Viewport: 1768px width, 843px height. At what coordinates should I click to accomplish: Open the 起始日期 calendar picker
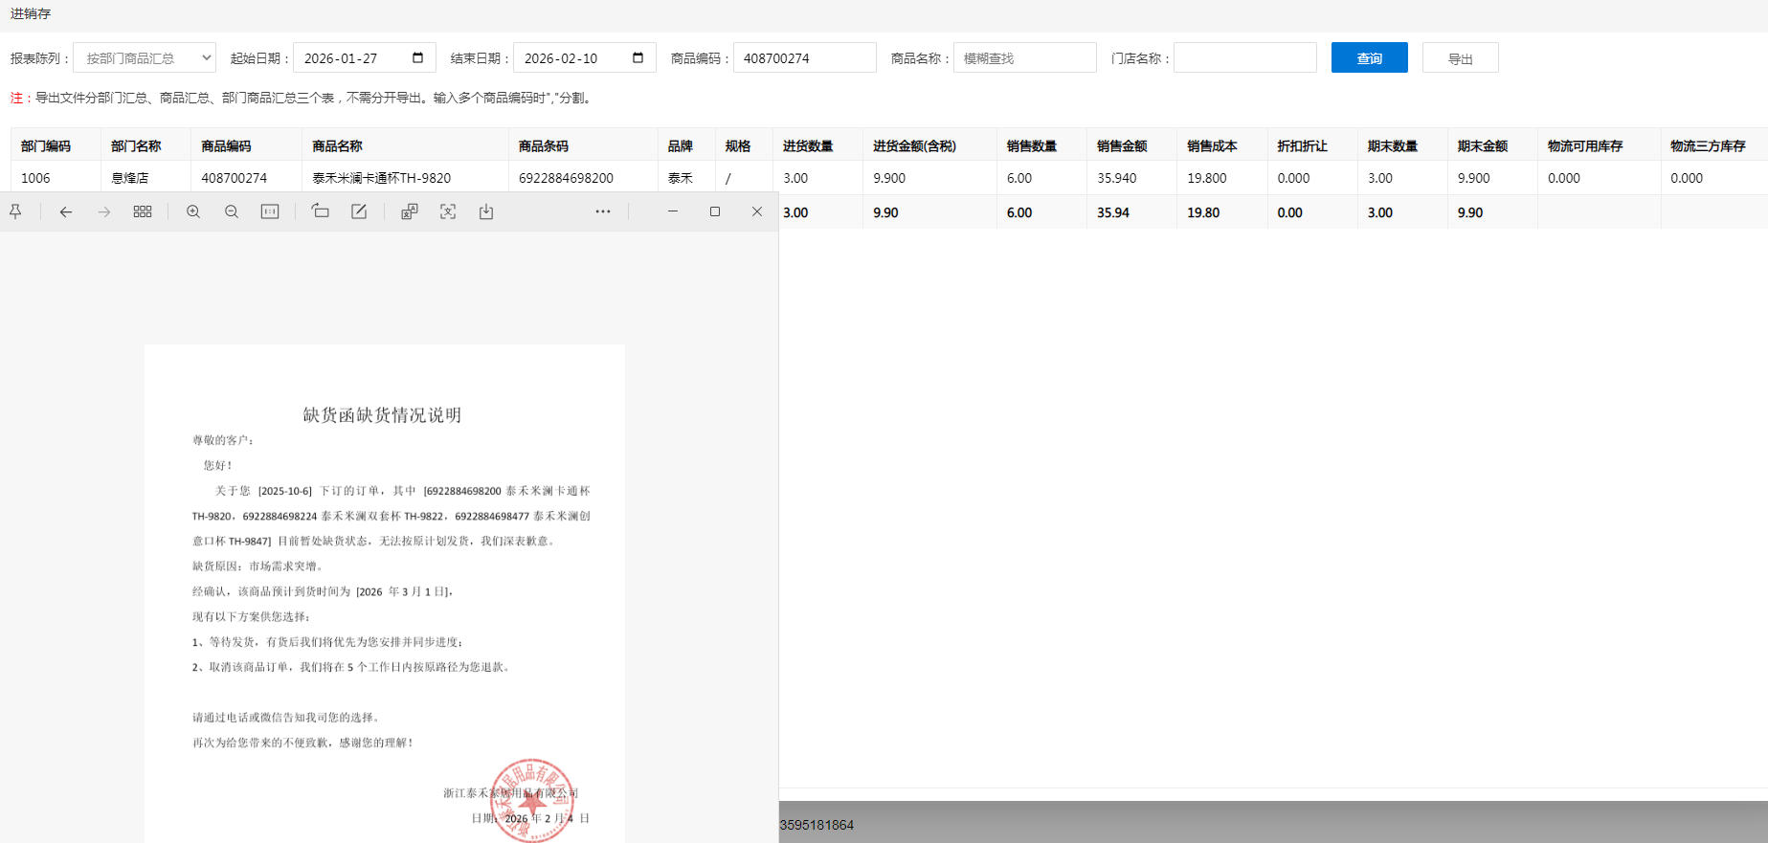click(417, 58)
